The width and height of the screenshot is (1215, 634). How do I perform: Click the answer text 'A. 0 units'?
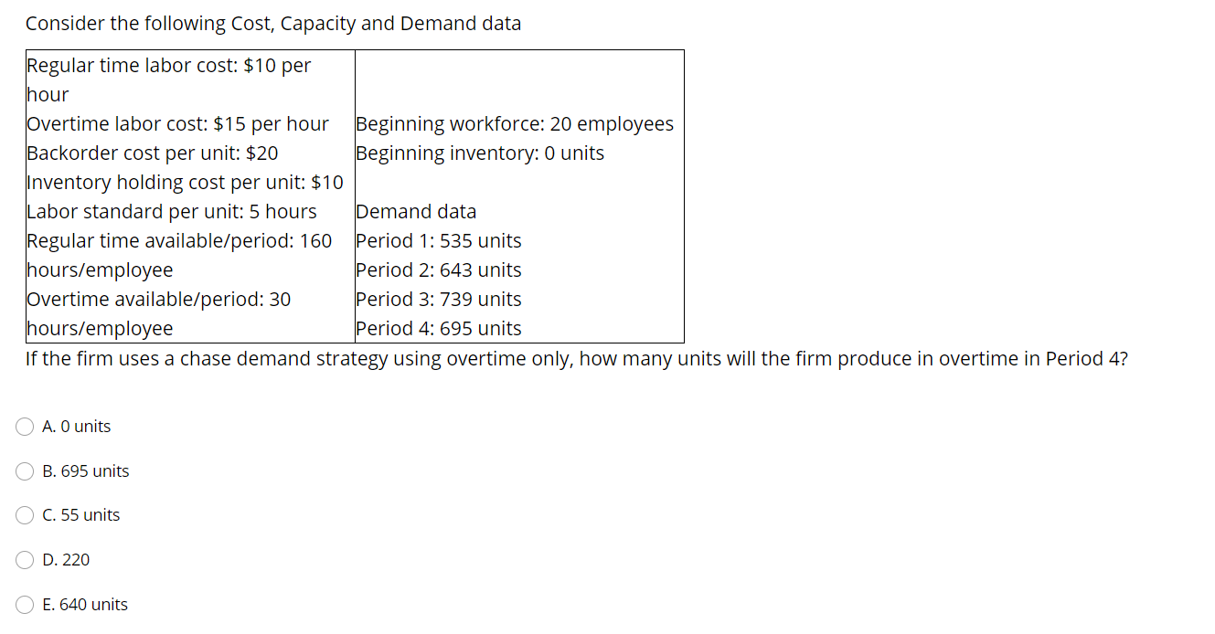point(76,426)
